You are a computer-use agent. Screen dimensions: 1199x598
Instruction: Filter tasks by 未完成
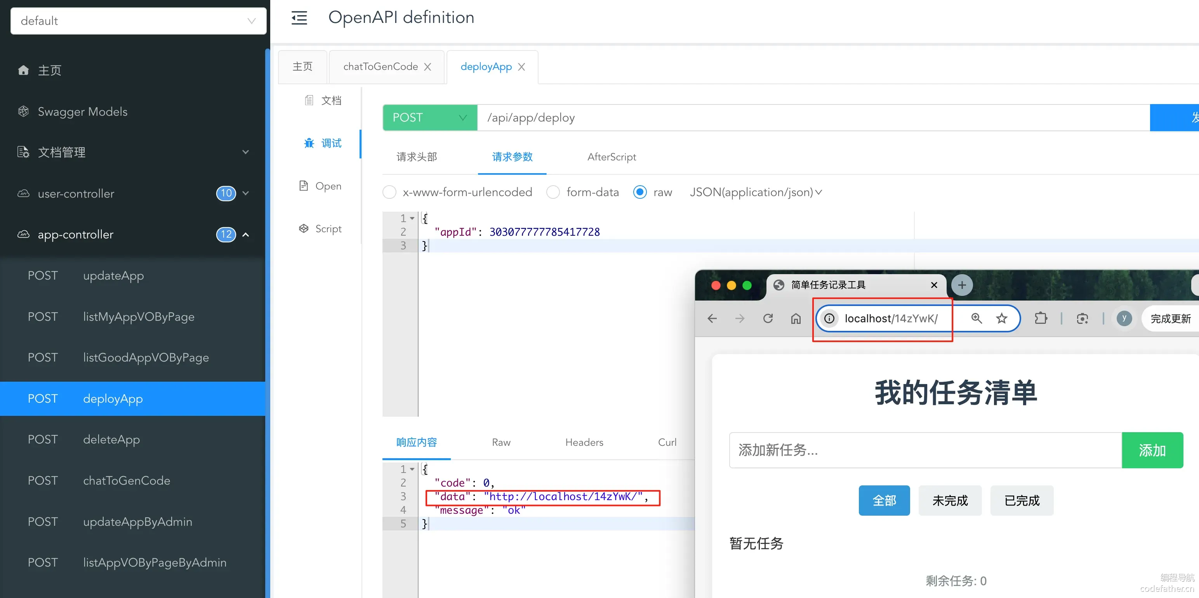(950, 500)
